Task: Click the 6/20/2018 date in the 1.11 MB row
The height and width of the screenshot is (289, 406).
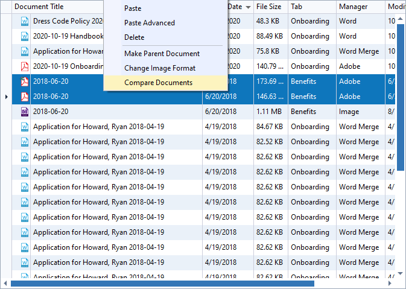Action: click(x=221, y=112)
